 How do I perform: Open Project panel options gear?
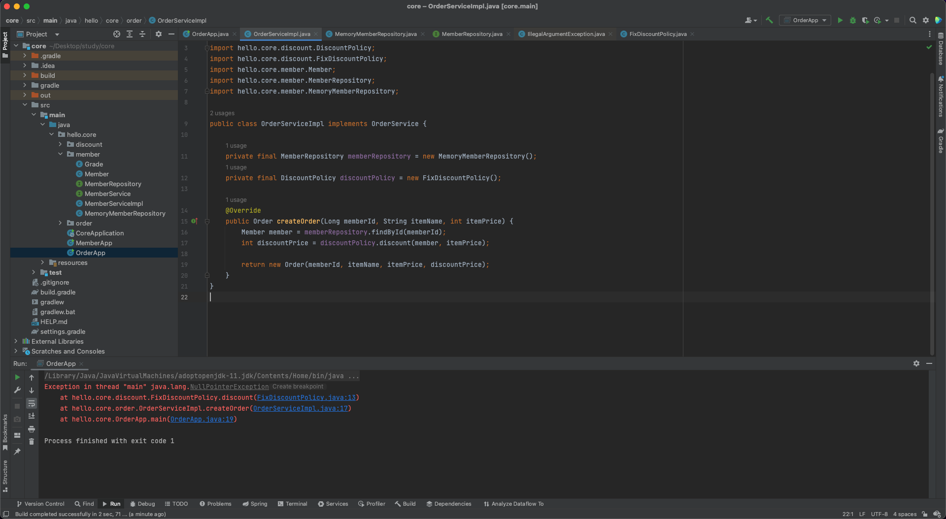click(x=158, y=34)
